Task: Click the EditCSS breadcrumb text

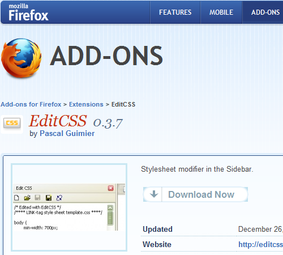Action: [x=123, y=104]
